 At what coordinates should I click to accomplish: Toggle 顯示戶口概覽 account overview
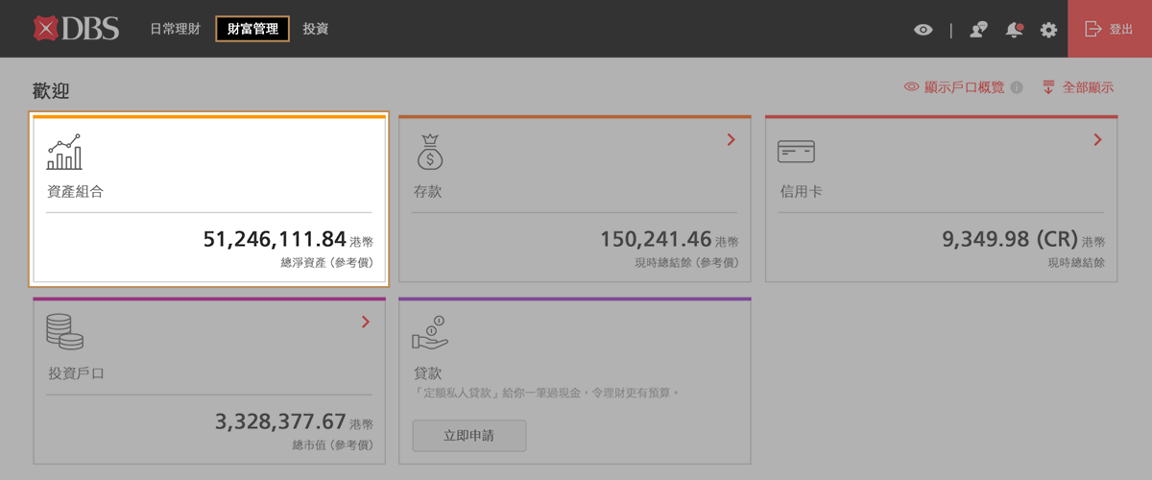pyautogui.click(x=953, y=87)
